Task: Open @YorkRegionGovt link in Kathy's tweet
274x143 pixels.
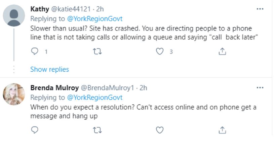Action: (x=95, y=19)
